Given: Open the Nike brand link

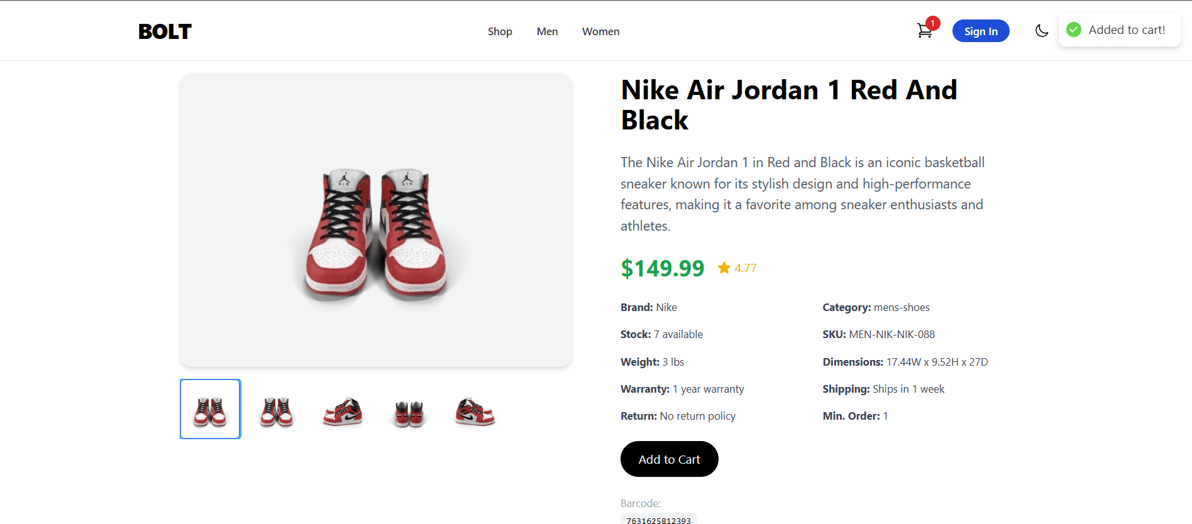Looking at the screenshot, I should click(667, 307).
